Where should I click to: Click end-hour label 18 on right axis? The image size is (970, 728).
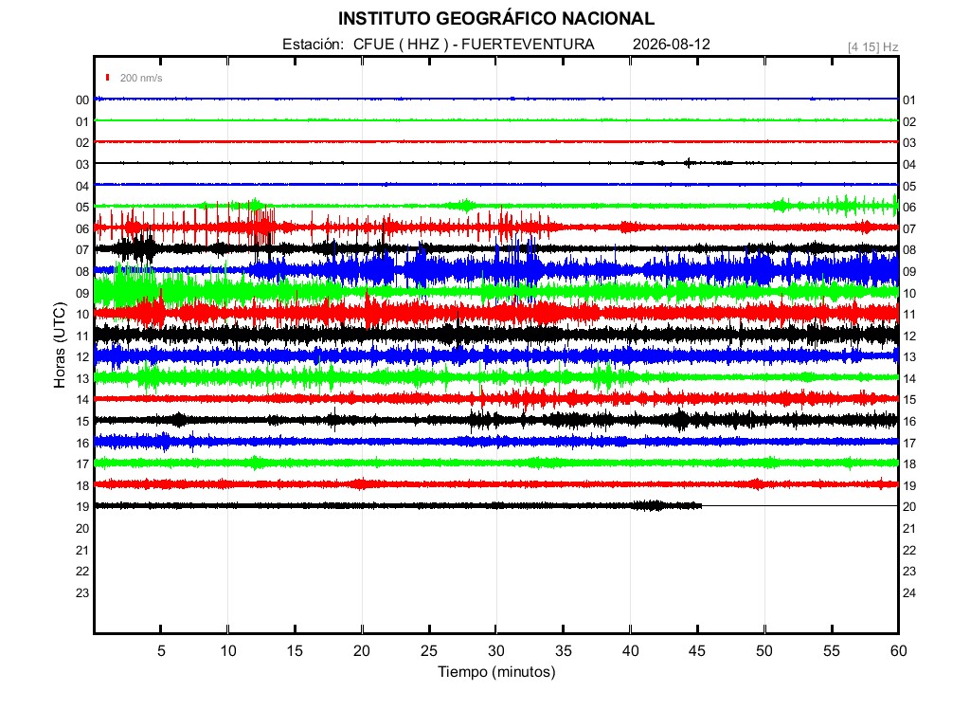coord(909,464)
